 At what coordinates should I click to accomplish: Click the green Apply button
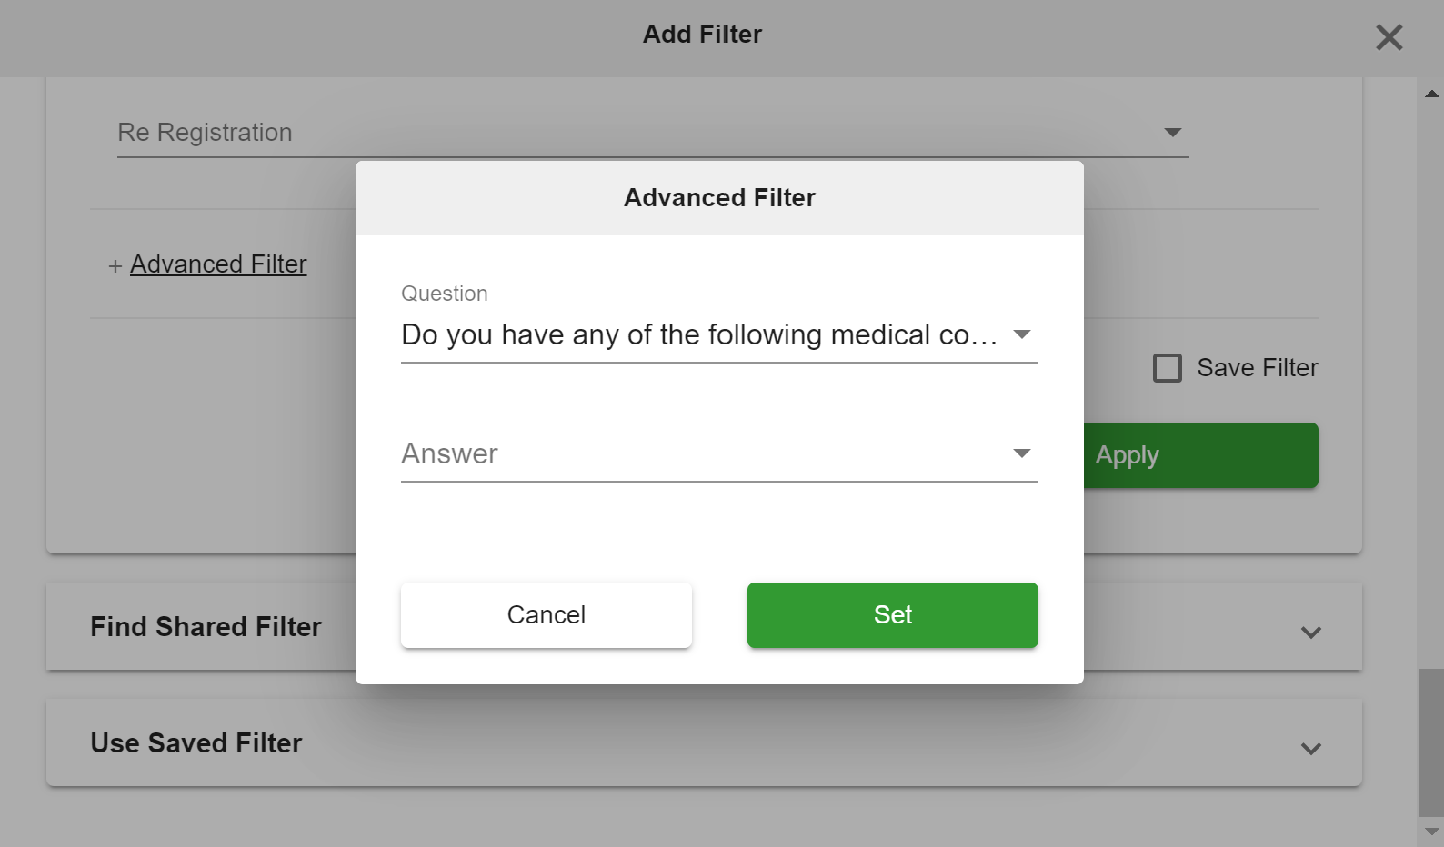[1200, 455]
